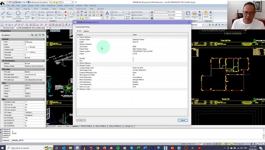This screenshot has width=265, height=150.
Task: Click the Paste icon in Clipboard panel
Action: click(x=206, y=14)
